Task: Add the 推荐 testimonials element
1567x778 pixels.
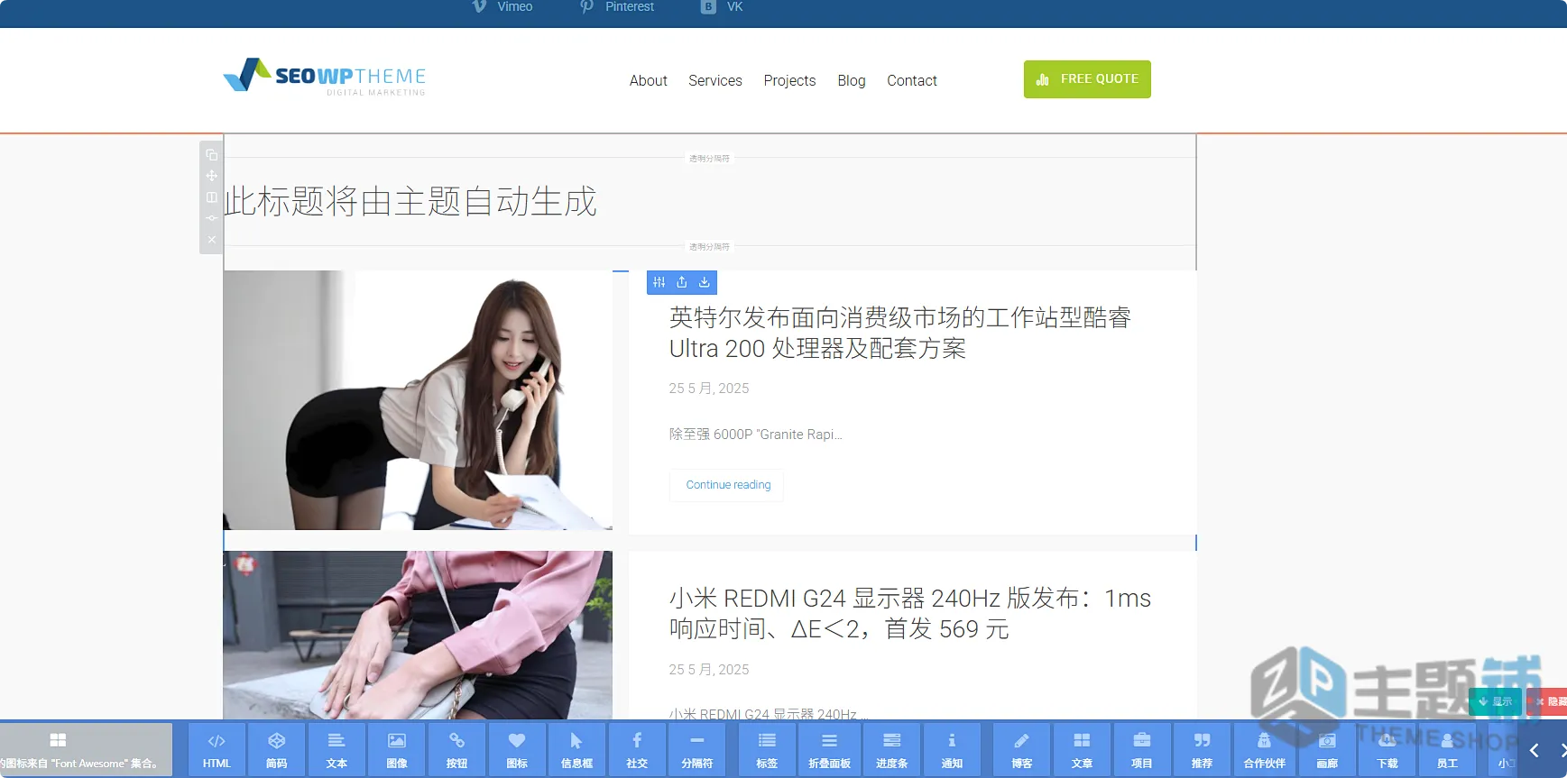Action: [x=1203, y=749]
